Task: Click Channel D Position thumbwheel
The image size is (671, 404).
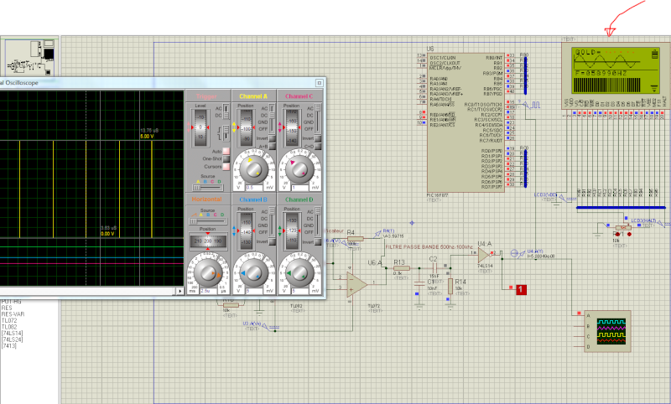Action: click(x=292, y=230)
